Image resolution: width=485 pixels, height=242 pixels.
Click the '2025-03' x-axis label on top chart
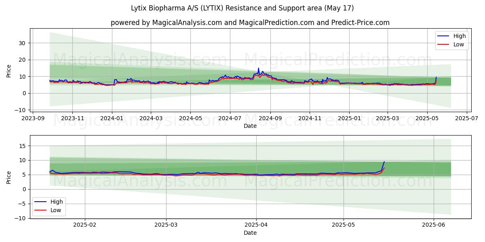pyautogui.click(x=388, y=119)
